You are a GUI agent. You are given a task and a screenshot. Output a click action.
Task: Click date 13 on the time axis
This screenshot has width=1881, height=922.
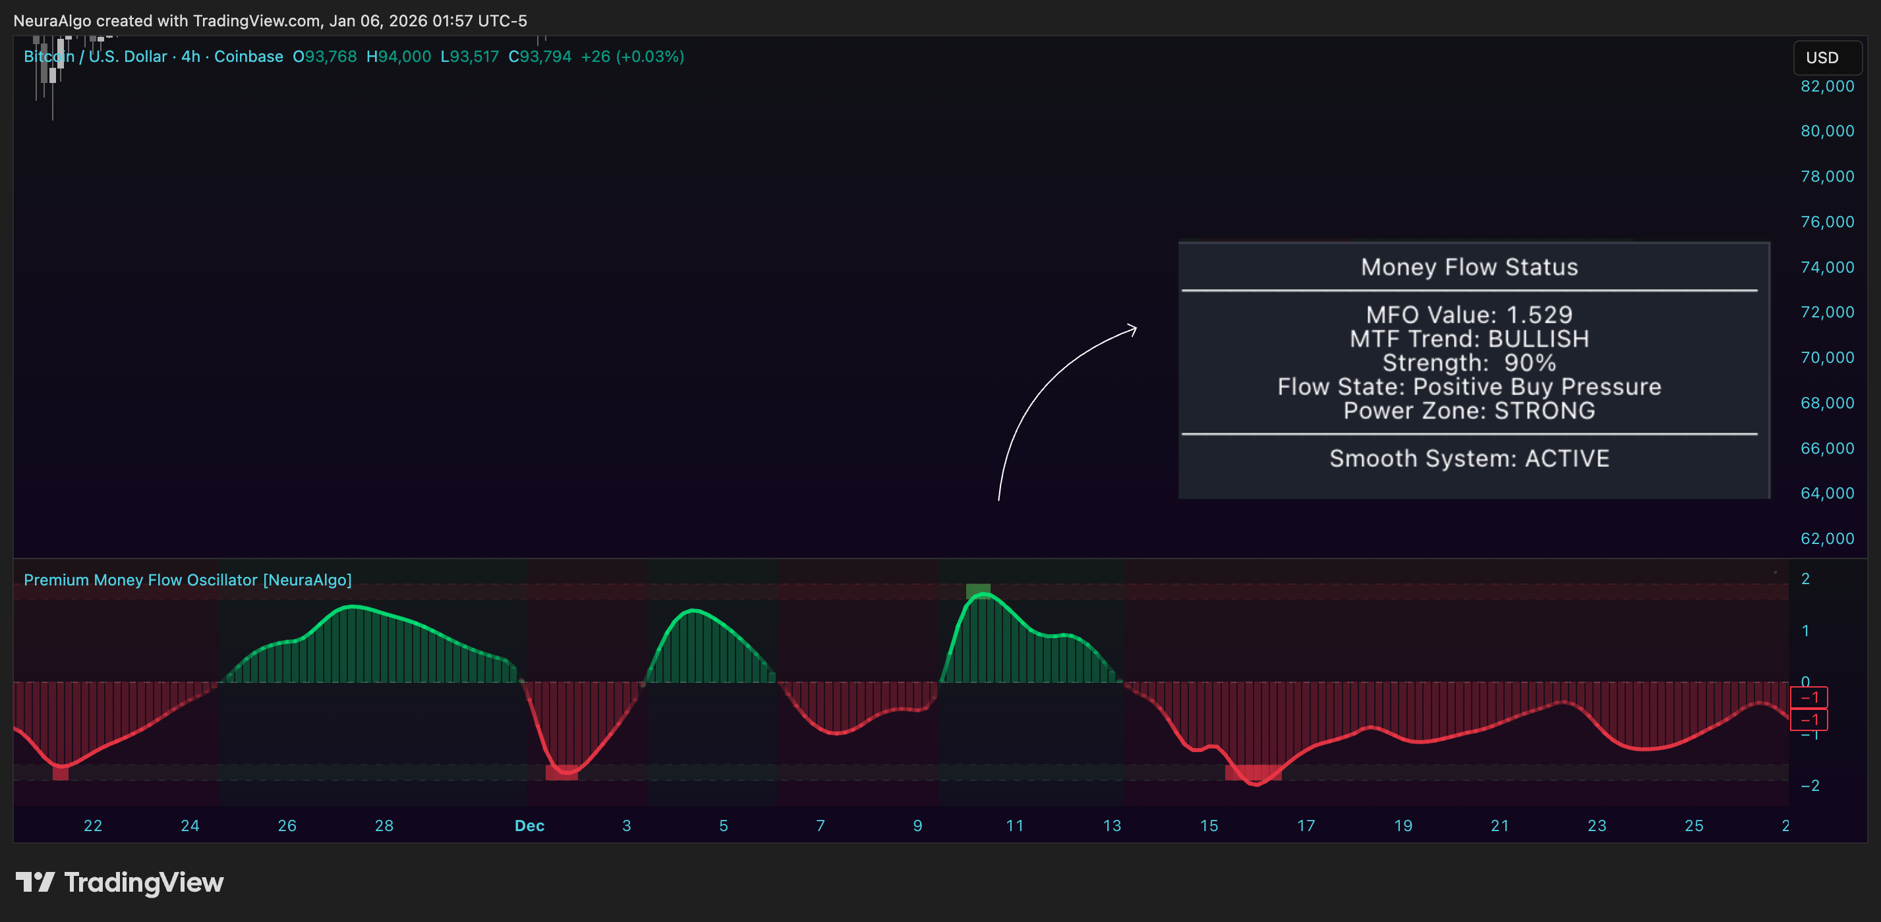coord(1112,826)
